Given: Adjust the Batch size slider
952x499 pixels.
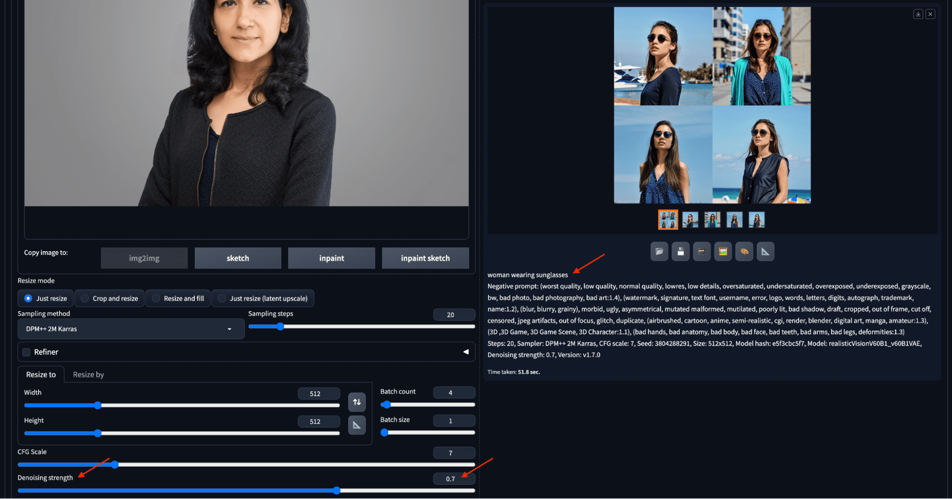Looking at the screenshot, I should point(428,432).
